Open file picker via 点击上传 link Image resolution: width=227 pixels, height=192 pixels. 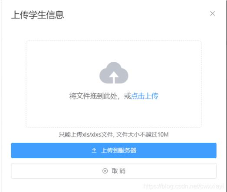point(145,96)
